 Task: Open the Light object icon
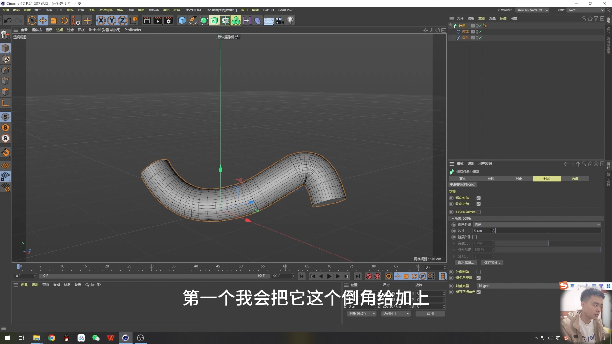(290, 21)
